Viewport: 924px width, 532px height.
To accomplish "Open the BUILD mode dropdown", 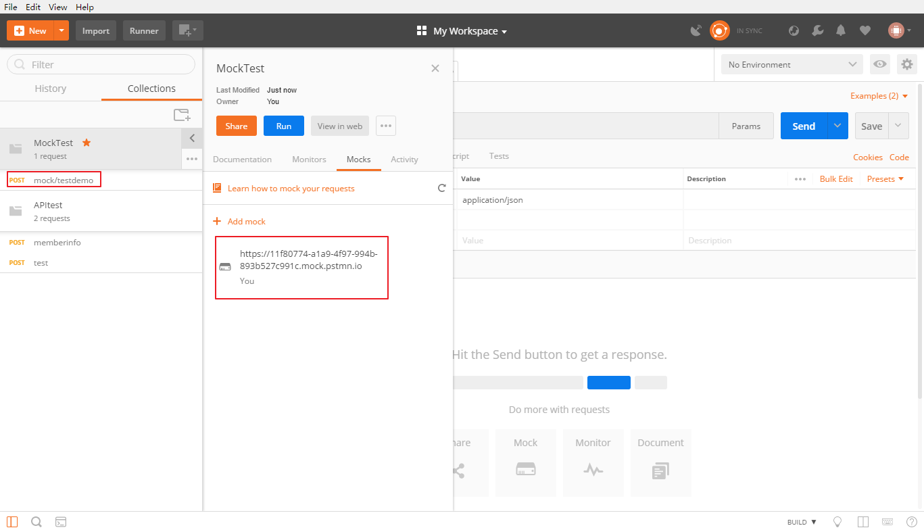I will [x=802, y=522].
